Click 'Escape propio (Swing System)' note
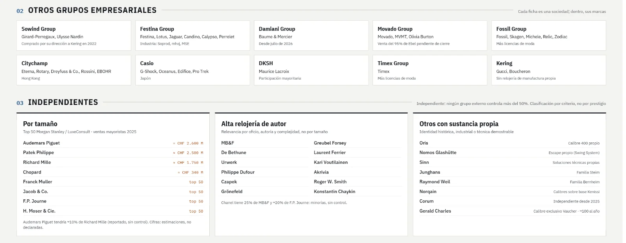626x243 pixels. tap(574, 153)
